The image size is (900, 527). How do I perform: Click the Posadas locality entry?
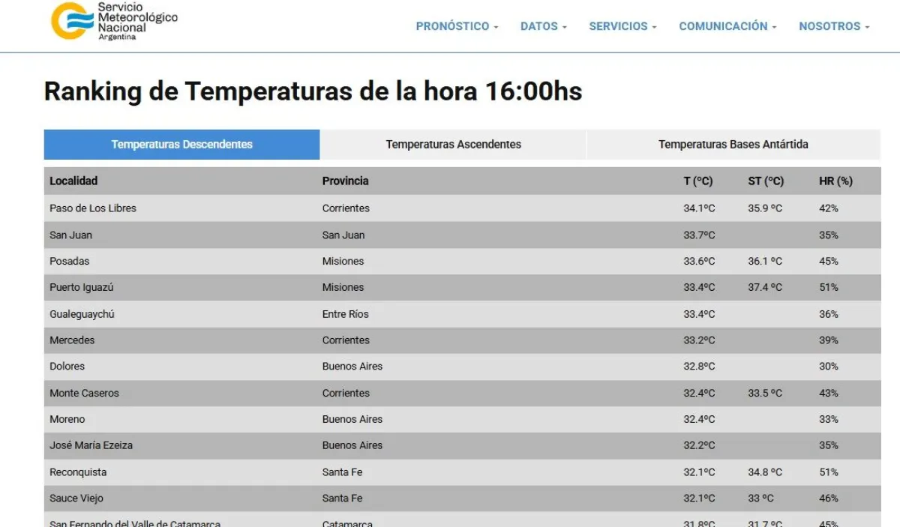coord(69,261)
